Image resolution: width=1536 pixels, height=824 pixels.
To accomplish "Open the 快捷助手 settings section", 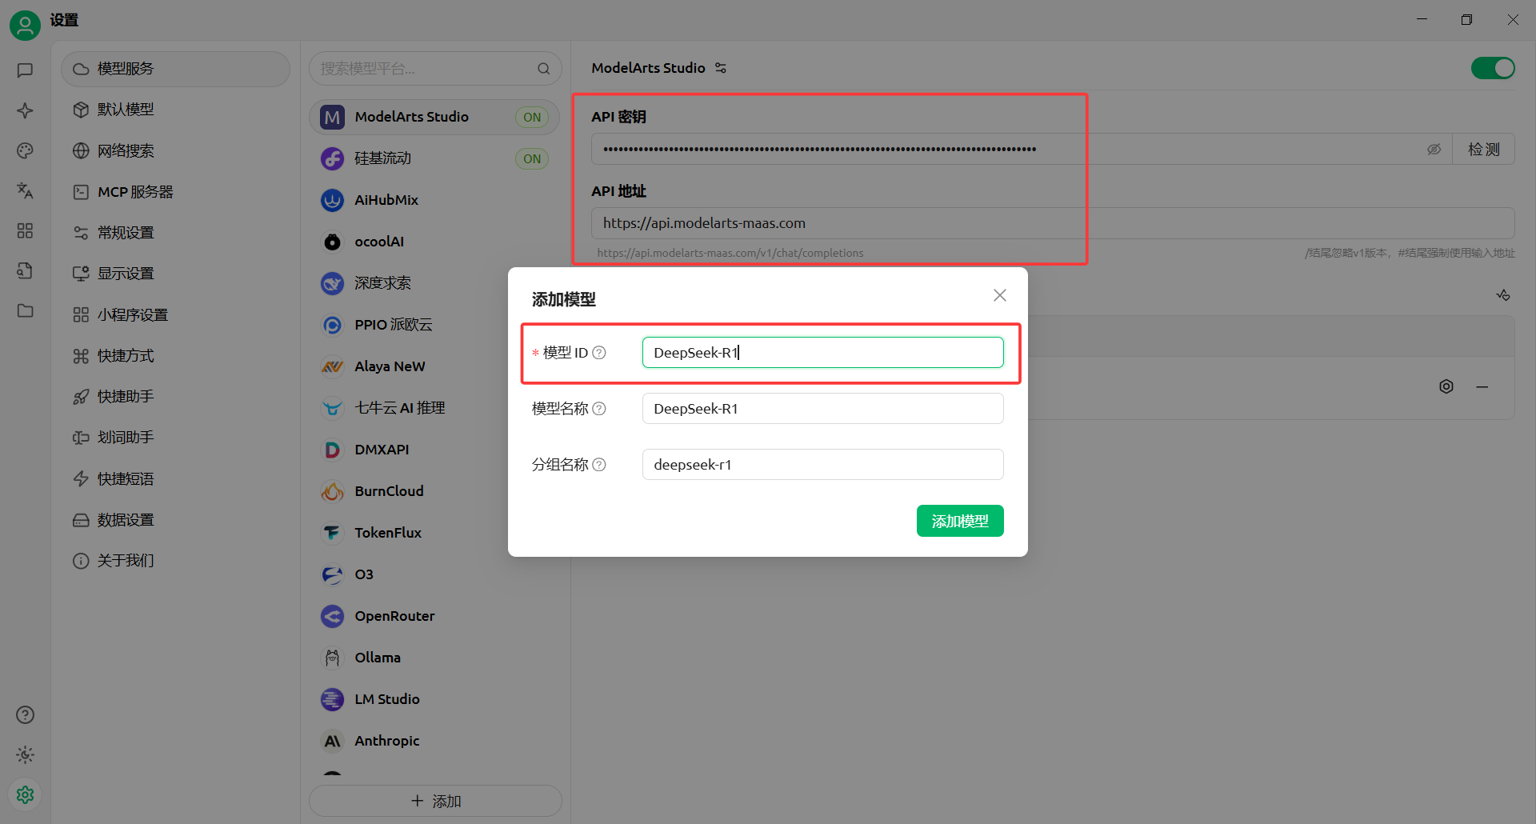I will click(x=175, y=397).
